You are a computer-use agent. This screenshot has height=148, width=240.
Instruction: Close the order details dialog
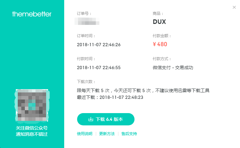234,7
